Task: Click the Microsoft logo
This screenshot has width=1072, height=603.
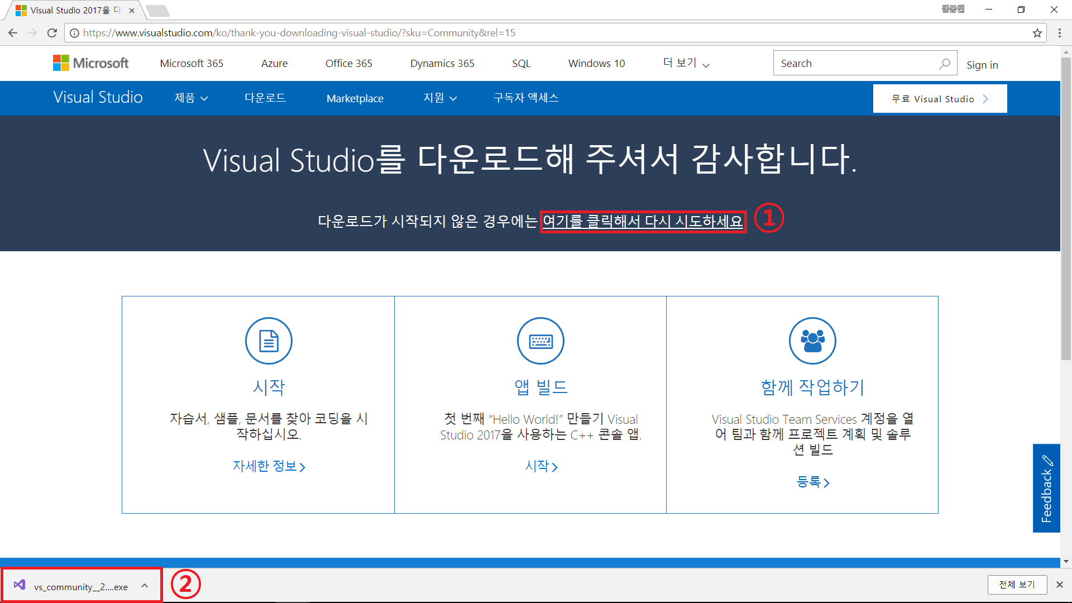Action: click(x=90, y=63)
